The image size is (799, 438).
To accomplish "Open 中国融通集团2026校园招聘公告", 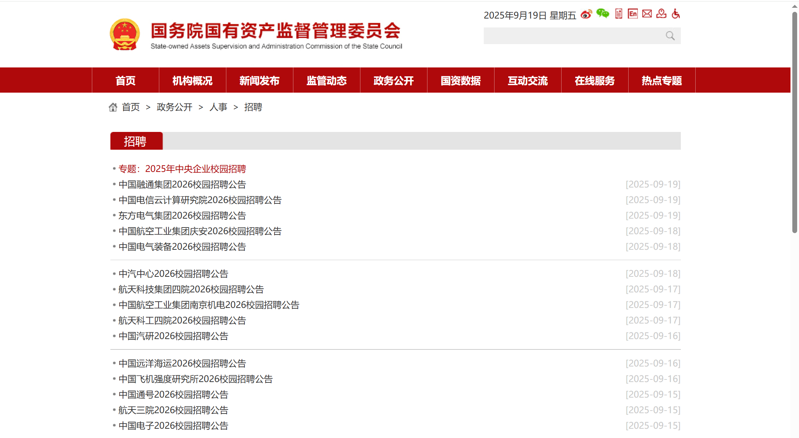I will click(x=182, y=185).
